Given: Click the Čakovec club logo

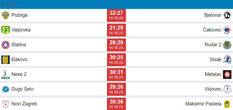Looking at the screenshot, I should pos(227,30).
